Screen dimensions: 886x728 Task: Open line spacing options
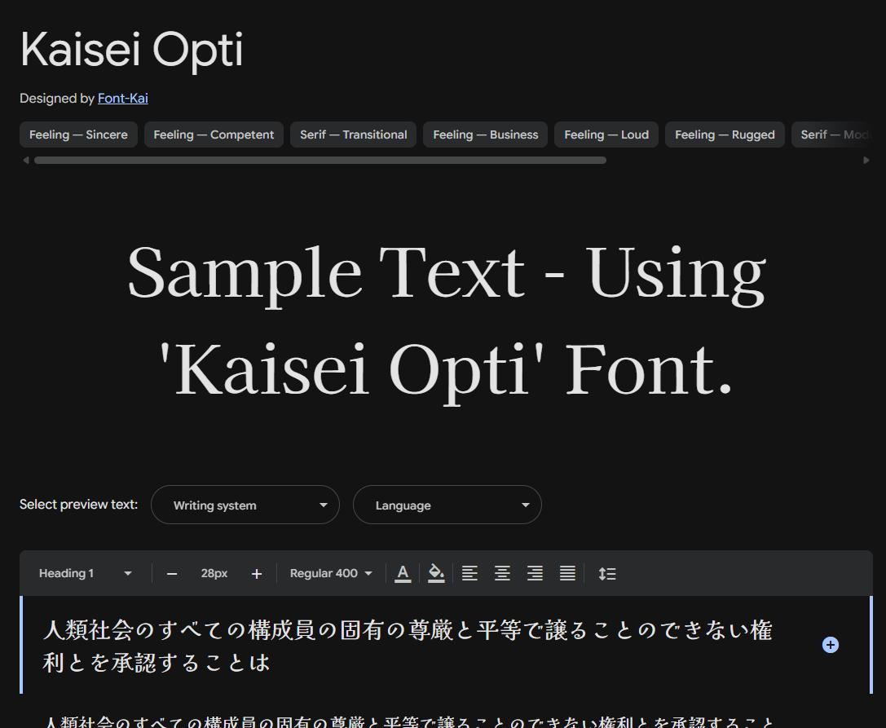pos(607,574)
